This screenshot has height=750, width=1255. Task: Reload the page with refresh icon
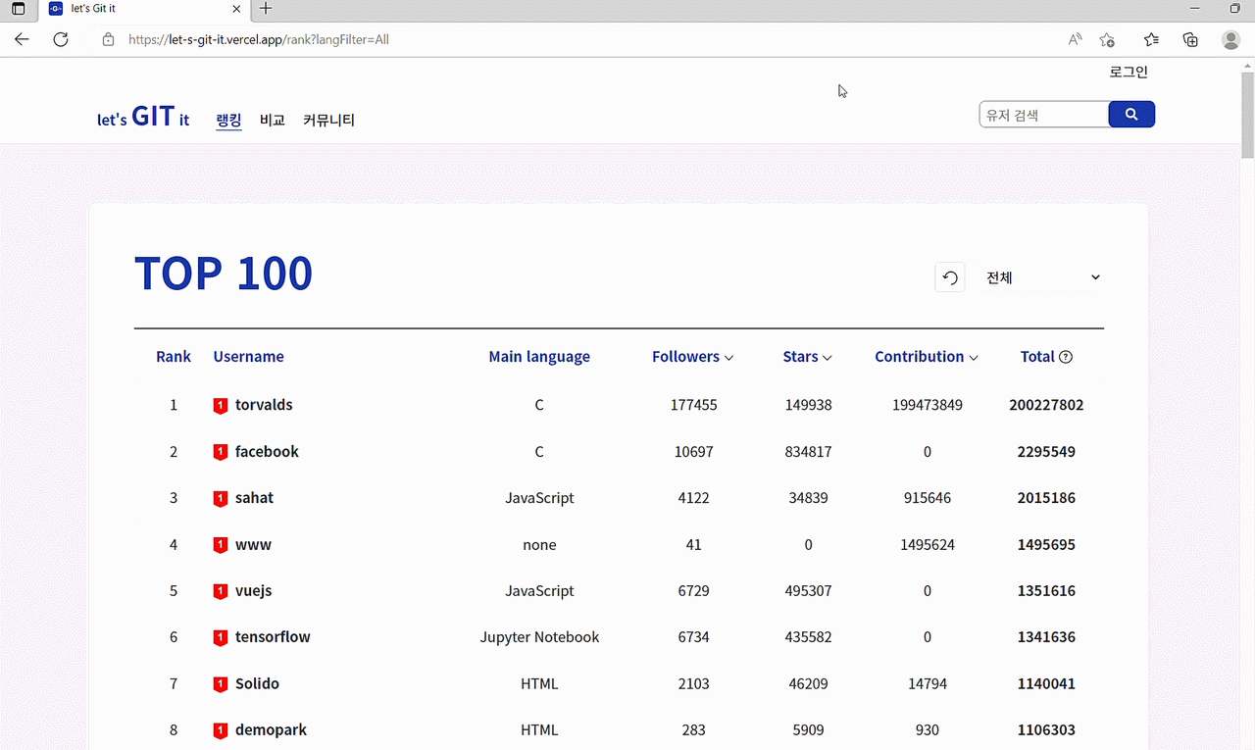coord(61,39)
